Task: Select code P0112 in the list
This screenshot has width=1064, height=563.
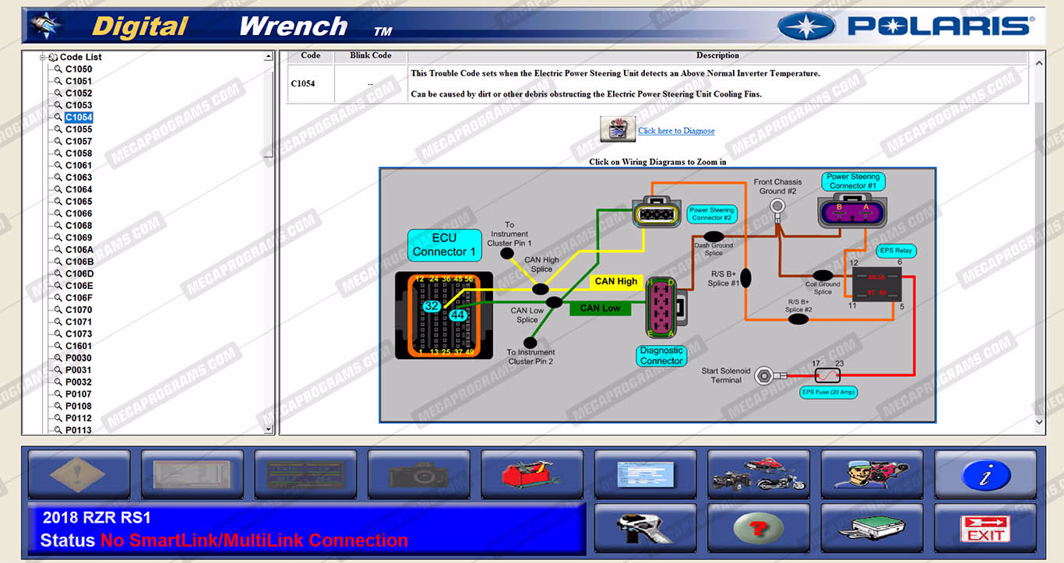Action: (x=79, y=418)
